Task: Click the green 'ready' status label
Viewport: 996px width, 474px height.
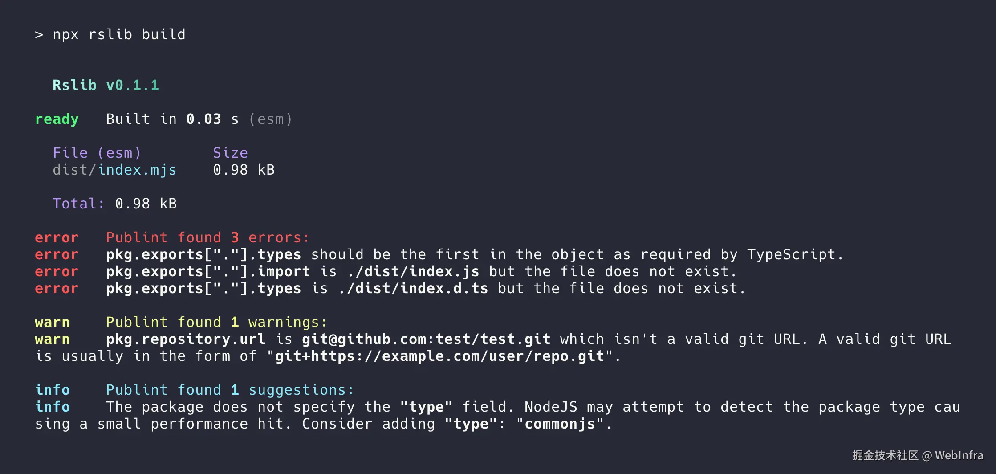Action: pos(57,119)
